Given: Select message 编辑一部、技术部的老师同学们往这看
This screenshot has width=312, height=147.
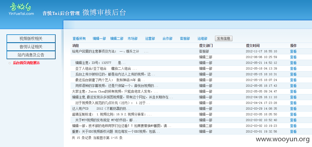Looking at the screenshot, I should [122, 126].
